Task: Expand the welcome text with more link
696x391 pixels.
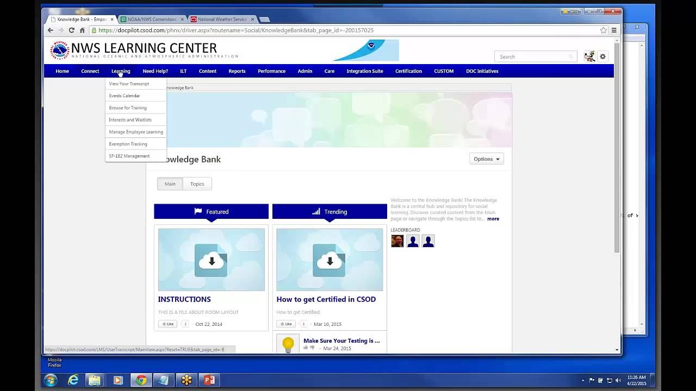Action: coord(493,219)
